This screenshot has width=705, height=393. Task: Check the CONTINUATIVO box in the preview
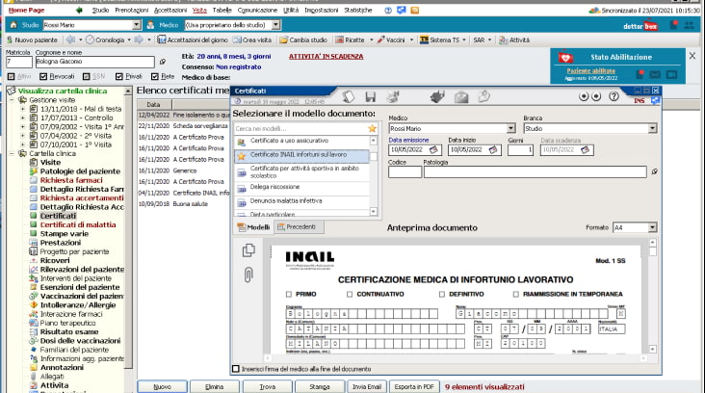pos(350,294)
